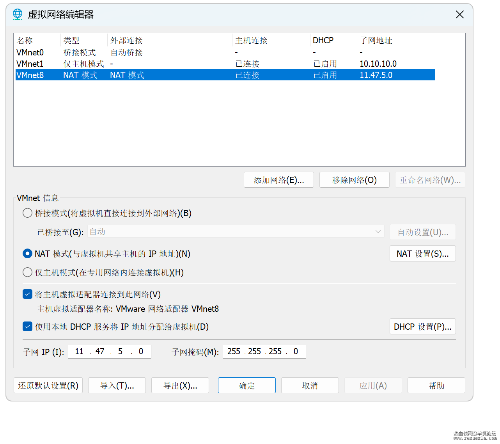Click the 自动桥接 cell in VMnet0 row
The width and height of the screenshot is (500, 444).
pos(127,52)
